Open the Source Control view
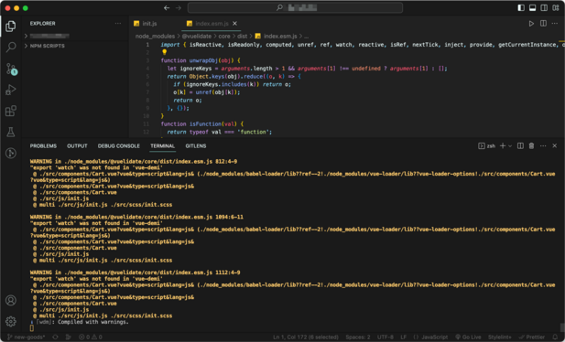565x342 pixels. tap(11, 69)
